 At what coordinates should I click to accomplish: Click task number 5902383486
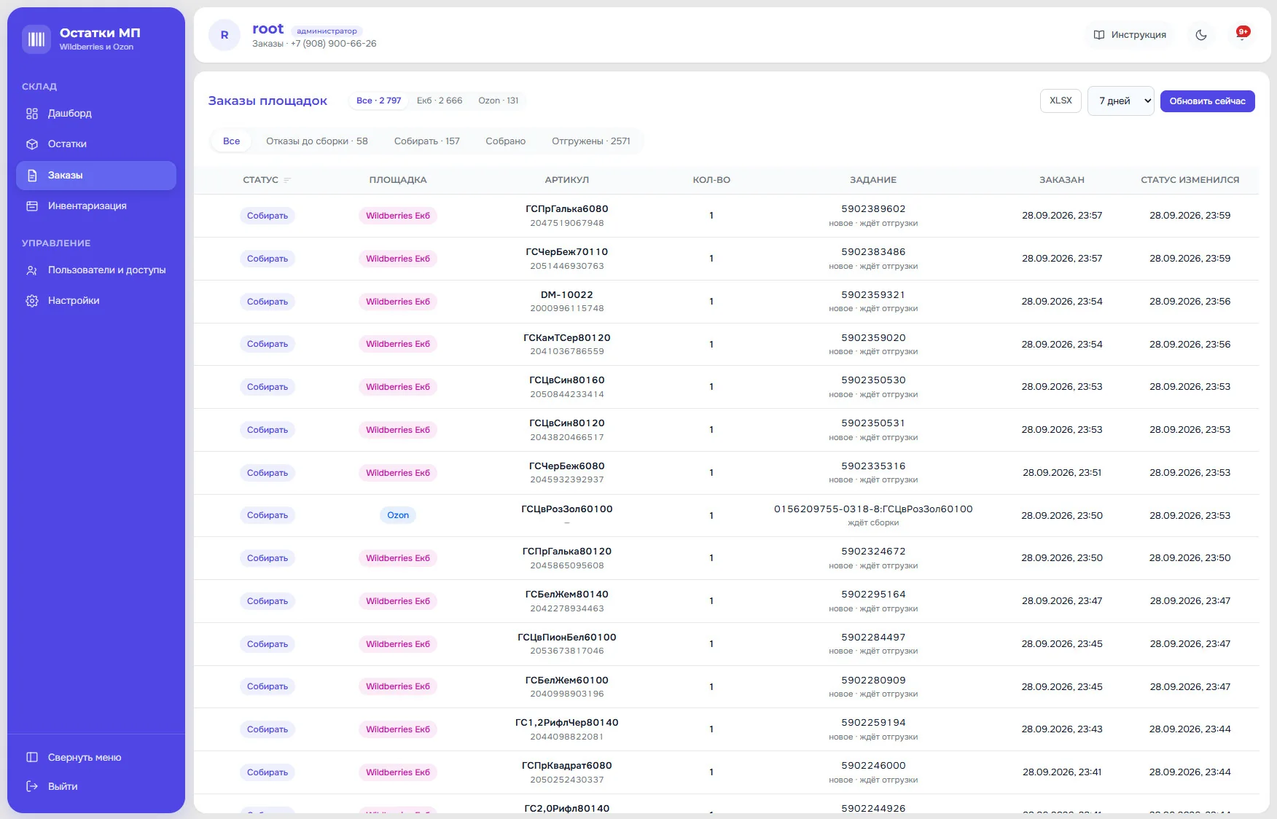coord(873,252)
